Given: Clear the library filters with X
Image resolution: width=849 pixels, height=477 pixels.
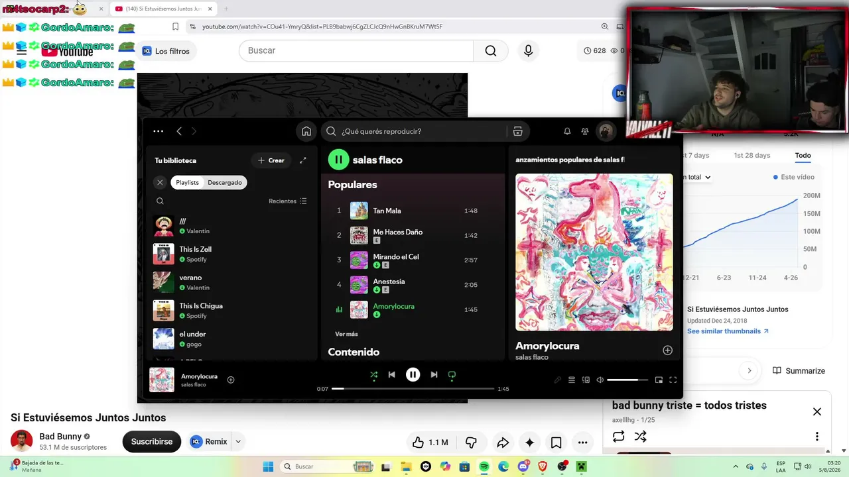Looking at the screenshot, I should (x=160, y=182).
